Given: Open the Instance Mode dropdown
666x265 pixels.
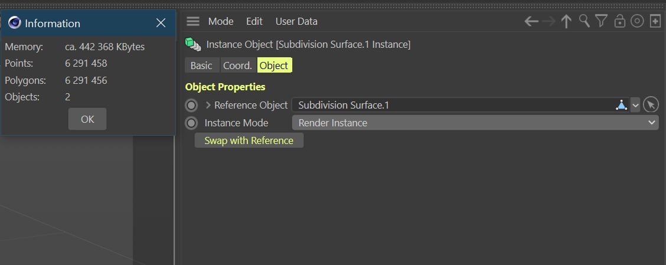Looking at the screenshot, I should coord(475,123).
